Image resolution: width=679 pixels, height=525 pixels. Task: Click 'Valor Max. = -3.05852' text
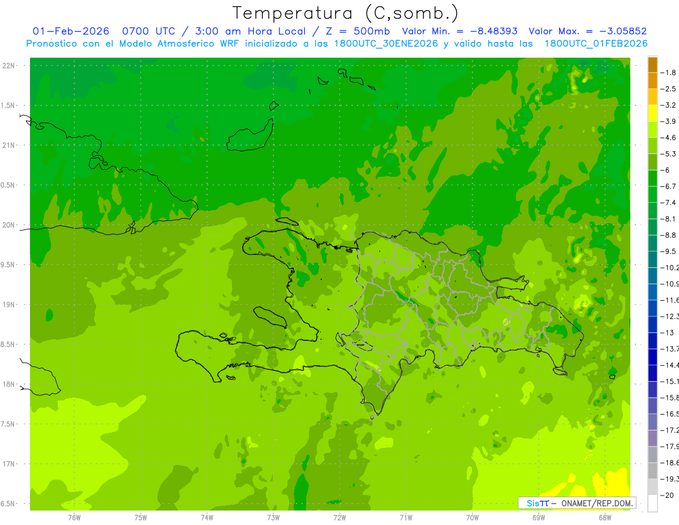tap(587, 31)
